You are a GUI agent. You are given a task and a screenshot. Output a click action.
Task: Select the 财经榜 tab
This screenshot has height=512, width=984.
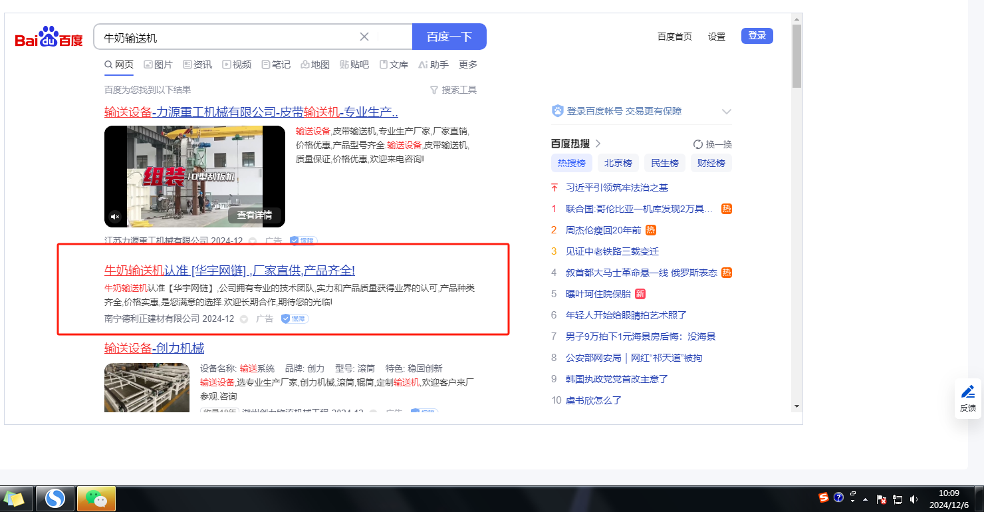pos(711,163)
